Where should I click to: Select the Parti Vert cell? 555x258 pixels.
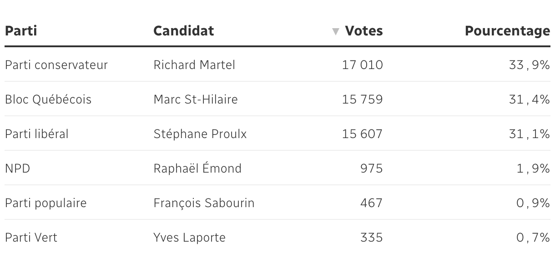(31, 238)
